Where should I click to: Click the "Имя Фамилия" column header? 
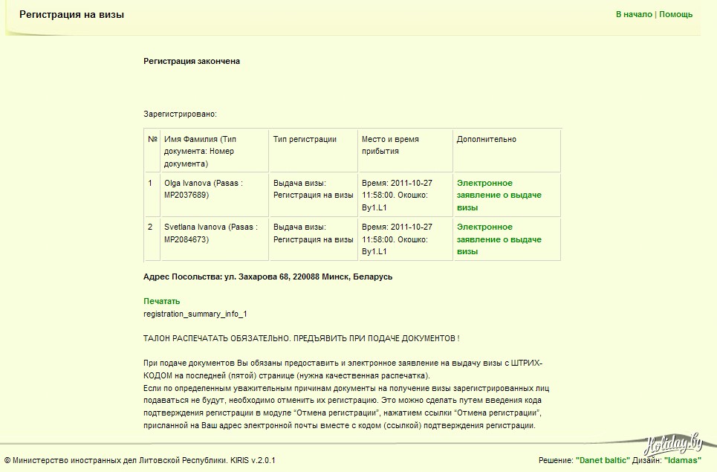click(201, 139)
